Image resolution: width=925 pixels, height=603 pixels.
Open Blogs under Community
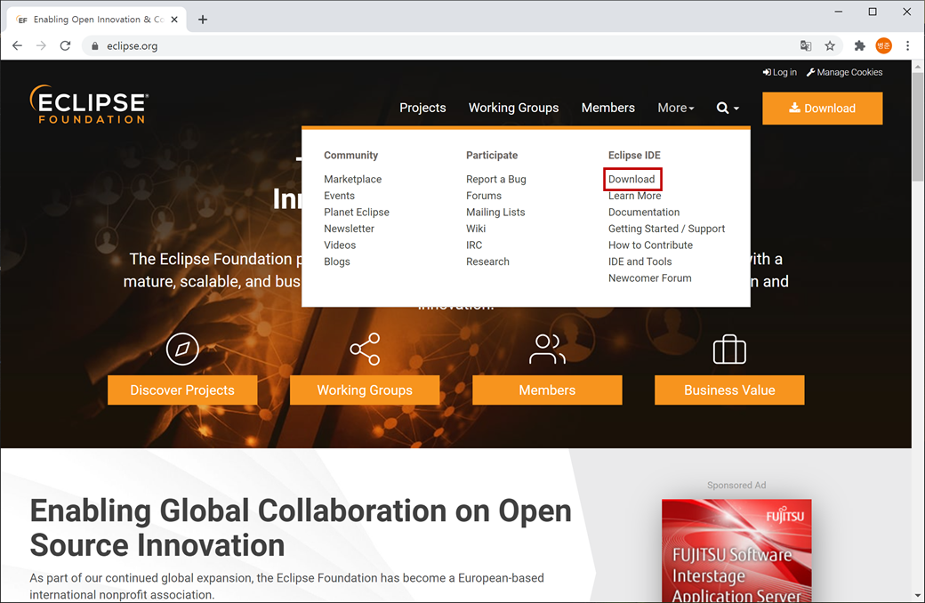click(x=337, y=261)
